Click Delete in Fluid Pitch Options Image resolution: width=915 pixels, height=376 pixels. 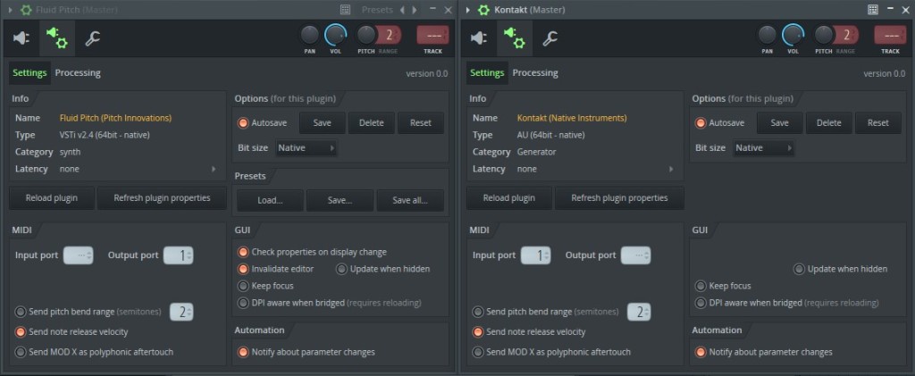[371, 123]
